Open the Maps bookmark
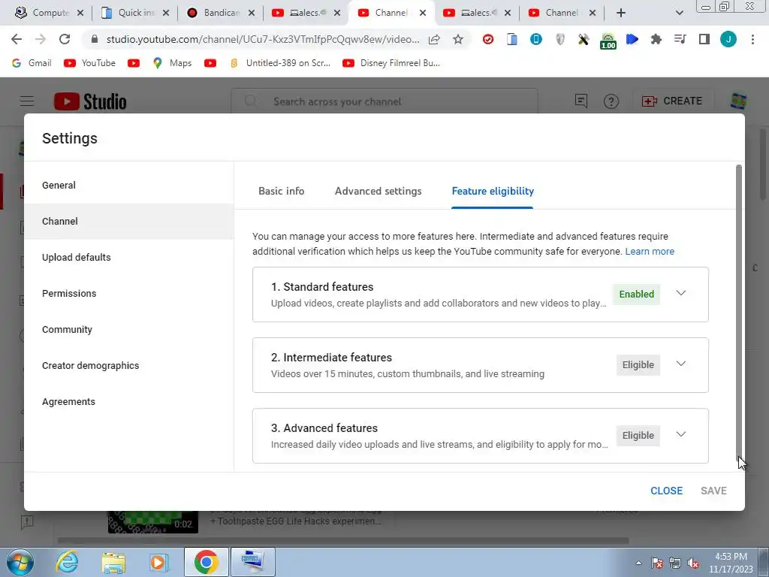 (x=173, y=63)
